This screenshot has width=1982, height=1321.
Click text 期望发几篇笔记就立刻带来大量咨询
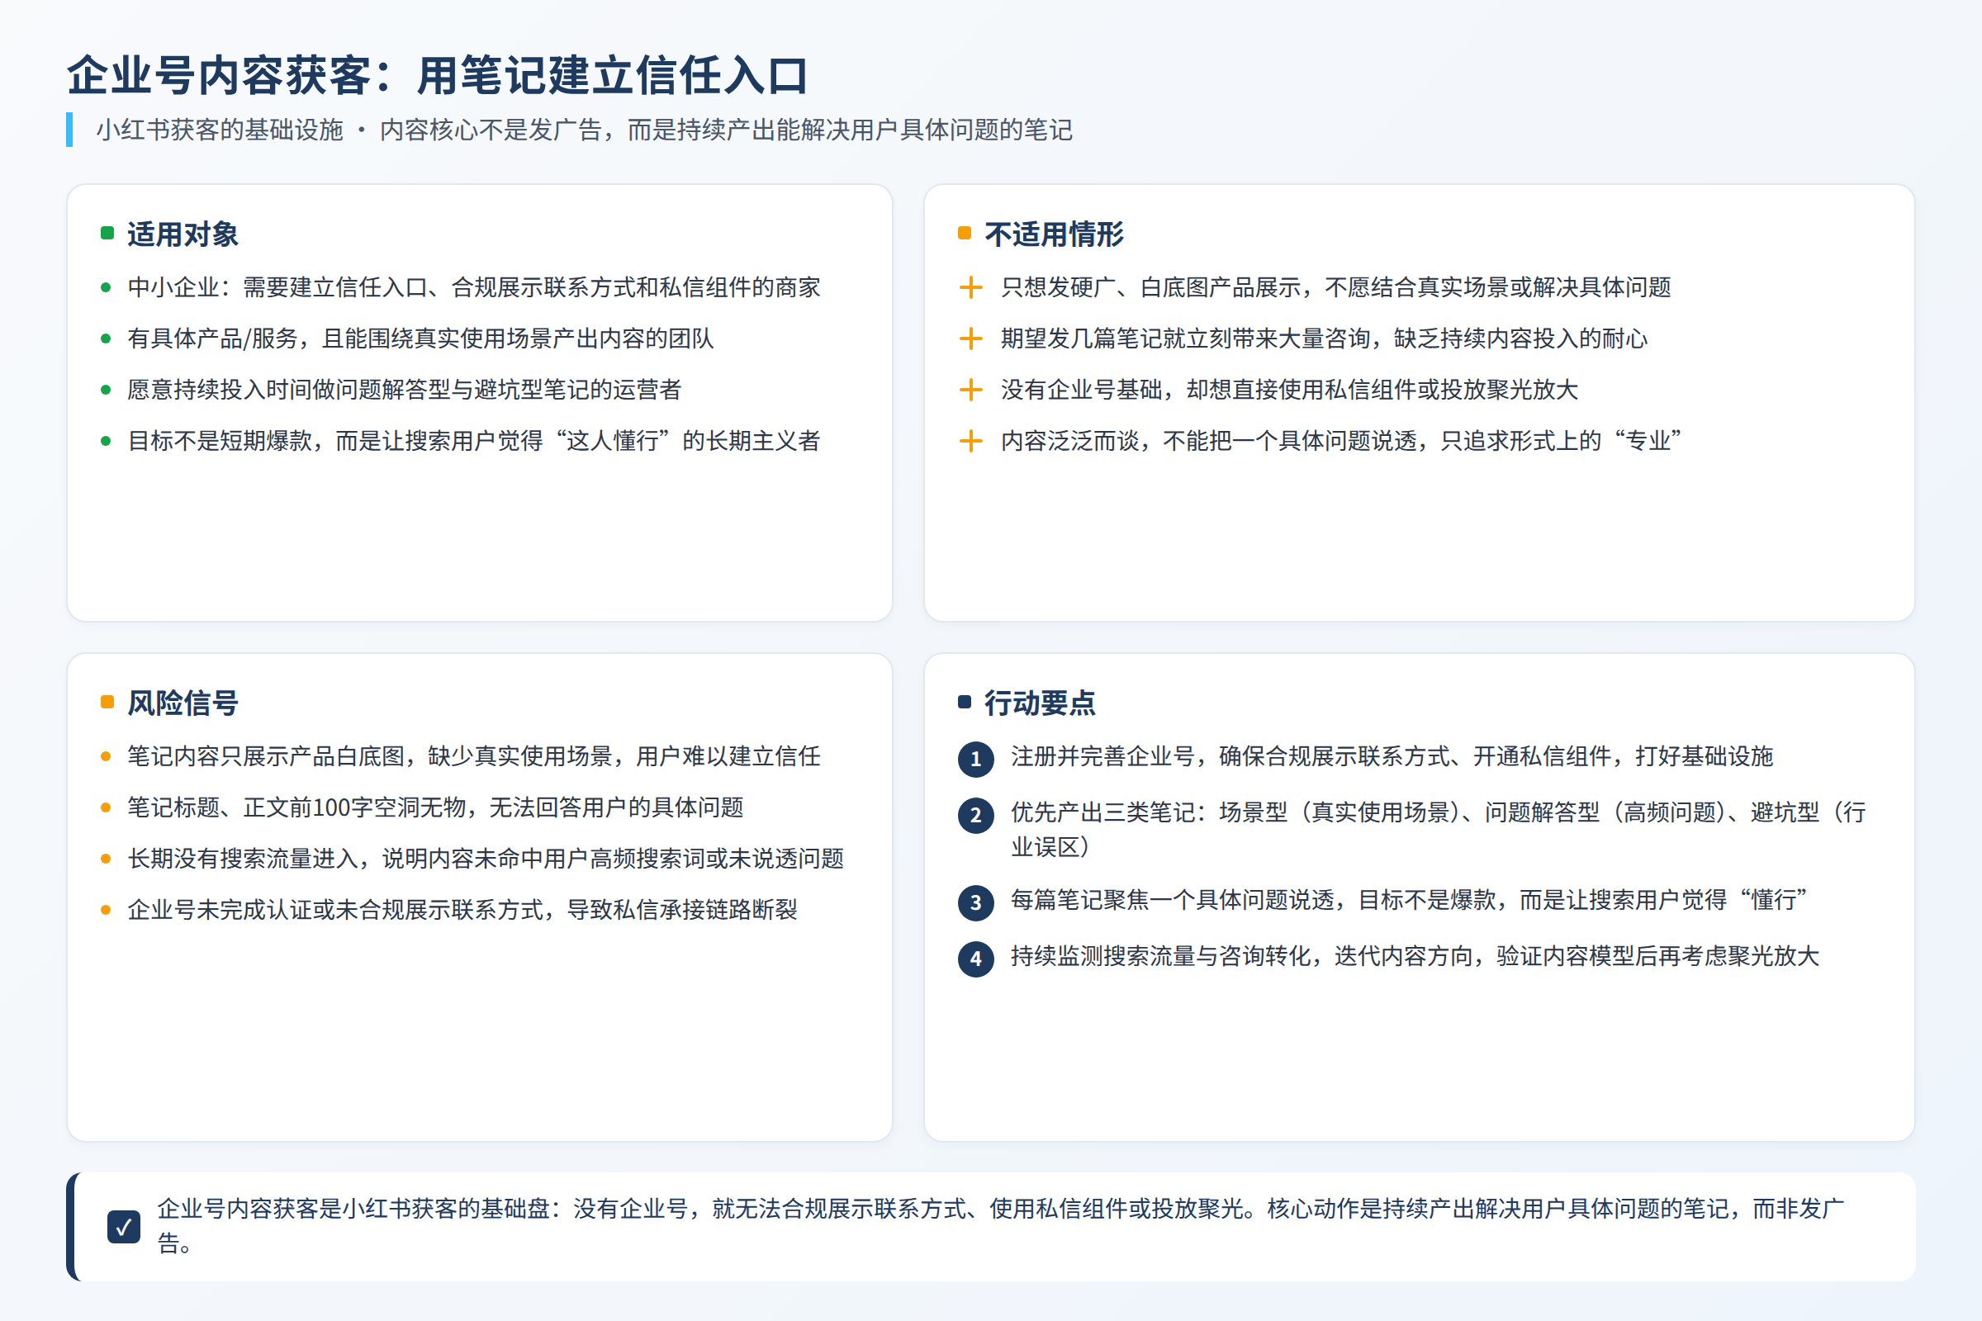click(x=1324, y=339)
